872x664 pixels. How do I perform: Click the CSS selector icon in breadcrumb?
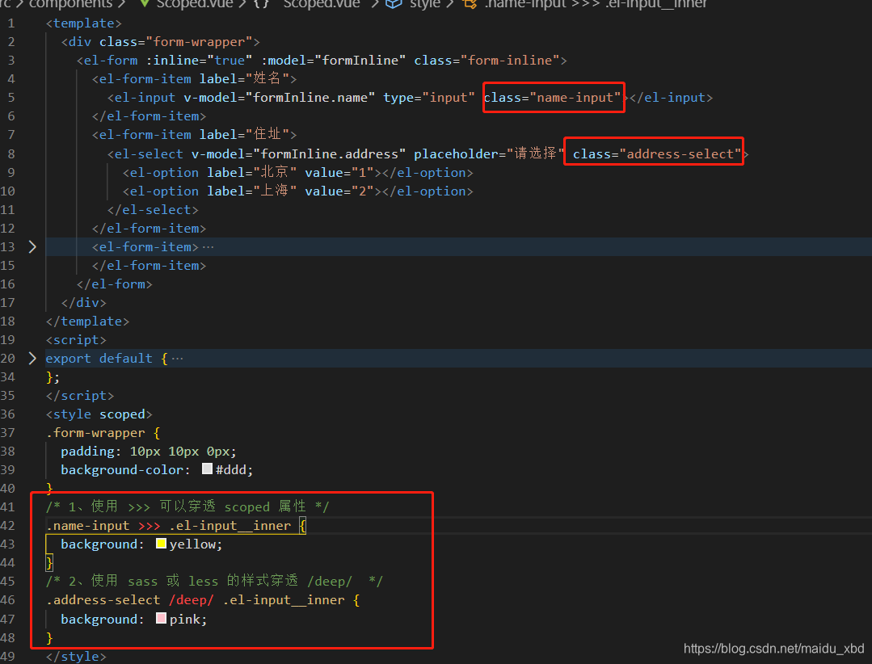[x=470, y=4]
